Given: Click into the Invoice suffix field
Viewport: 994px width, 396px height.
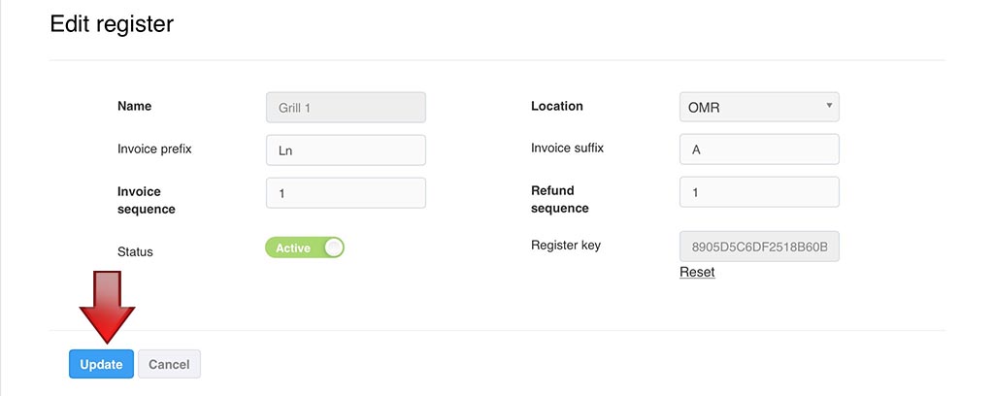Looking at the screenshot, I should pyautogui.click(x=759, y=150).
